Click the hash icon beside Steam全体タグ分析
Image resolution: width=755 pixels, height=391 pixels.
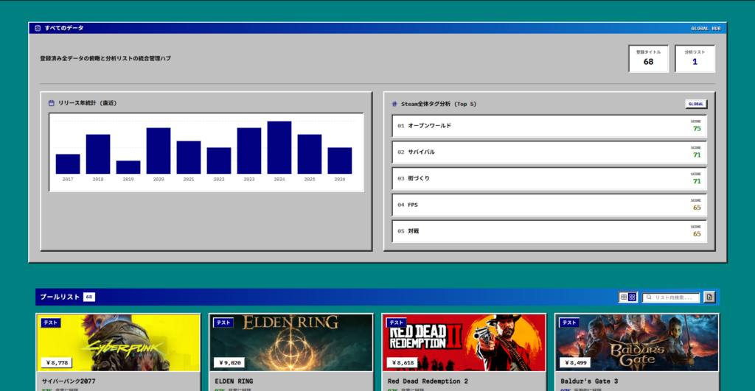click(394, 104)
